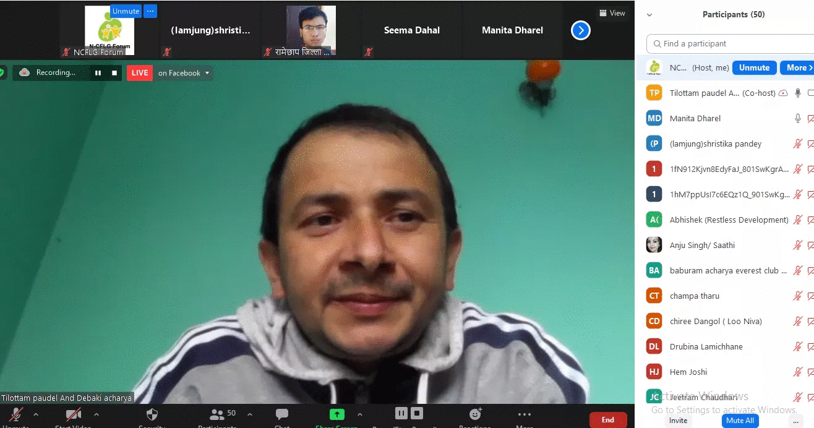Select participant '1fN912Kjvn8EdyFaJ_801SwKgrA...' name
The width and height of the screenshot is (814, 428).
(x=729, y=169)
